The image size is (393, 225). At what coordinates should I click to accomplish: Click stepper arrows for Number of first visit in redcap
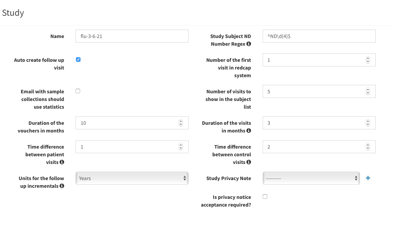coord(368,60)
